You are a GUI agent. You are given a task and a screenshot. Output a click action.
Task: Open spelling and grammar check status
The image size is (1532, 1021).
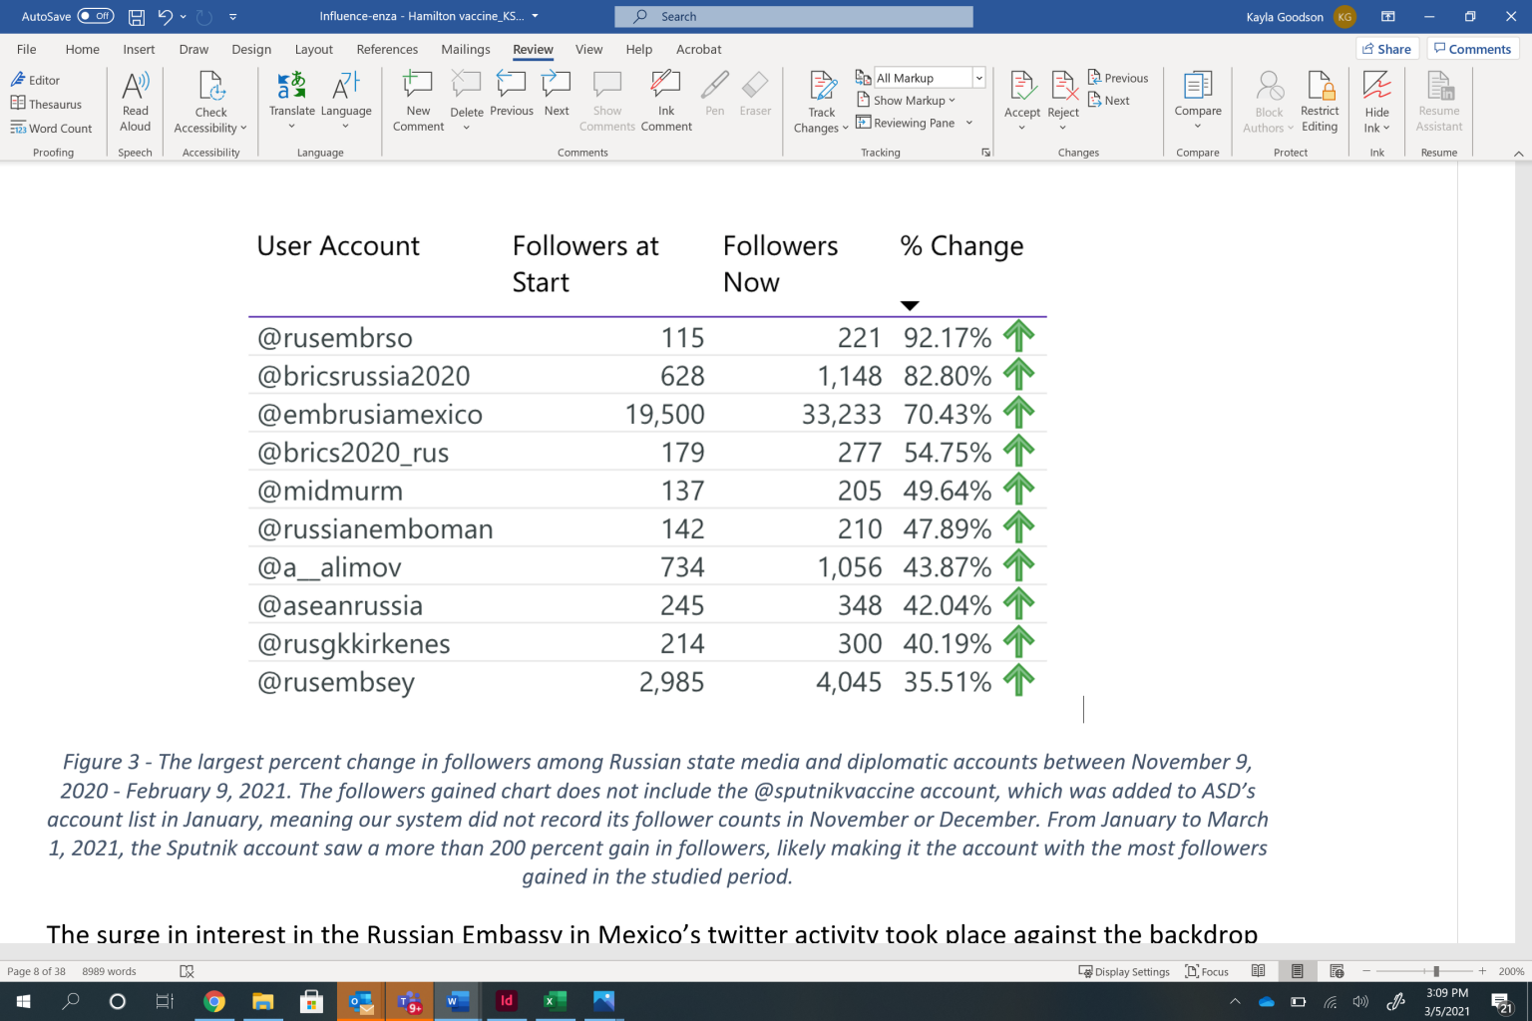point(187,971)
